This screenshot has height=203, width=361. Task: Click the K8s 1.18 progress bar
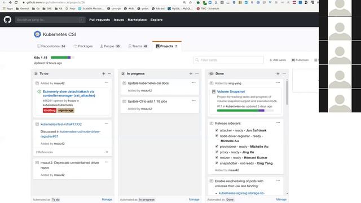[63, 58]
